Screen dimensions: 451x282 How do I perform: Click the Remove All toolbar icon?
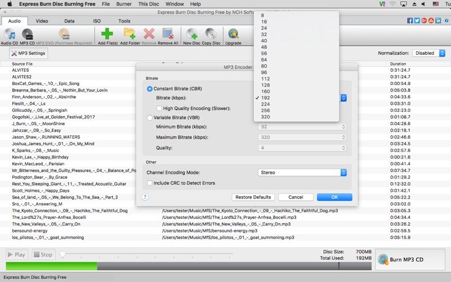click(x=167, y=34)
